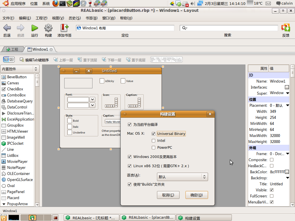Open the language dropdown in build settings
Image resolution: width=295 pixels, height=221 pixels.
click(182, 177)
